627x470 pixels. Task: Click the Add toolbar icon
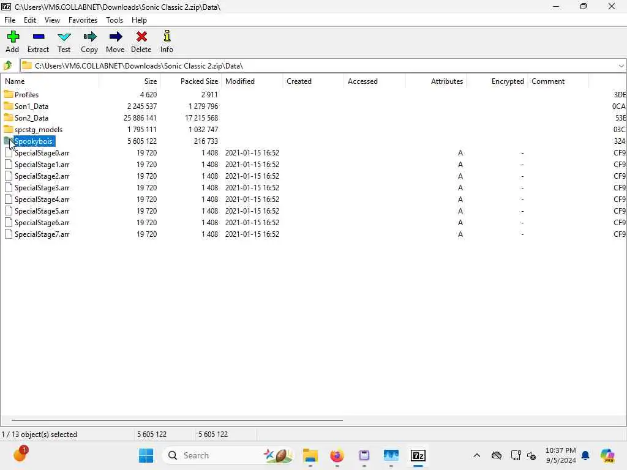13,37
